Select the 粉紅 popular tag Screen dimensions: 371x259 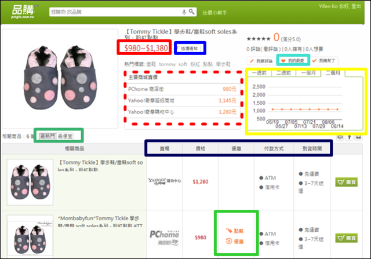click(195, 64)
